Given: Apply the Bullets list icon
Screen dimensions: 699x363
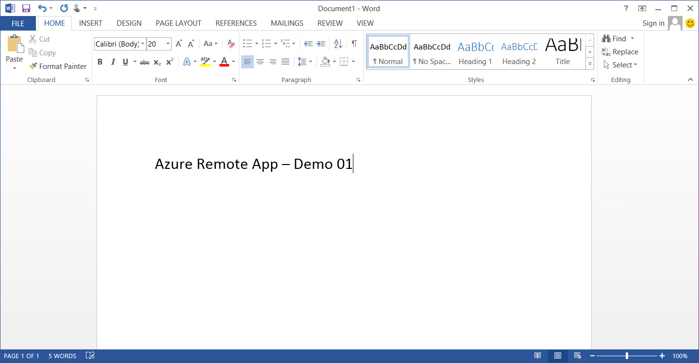Looking at the screenshot, I should [247, 44].
